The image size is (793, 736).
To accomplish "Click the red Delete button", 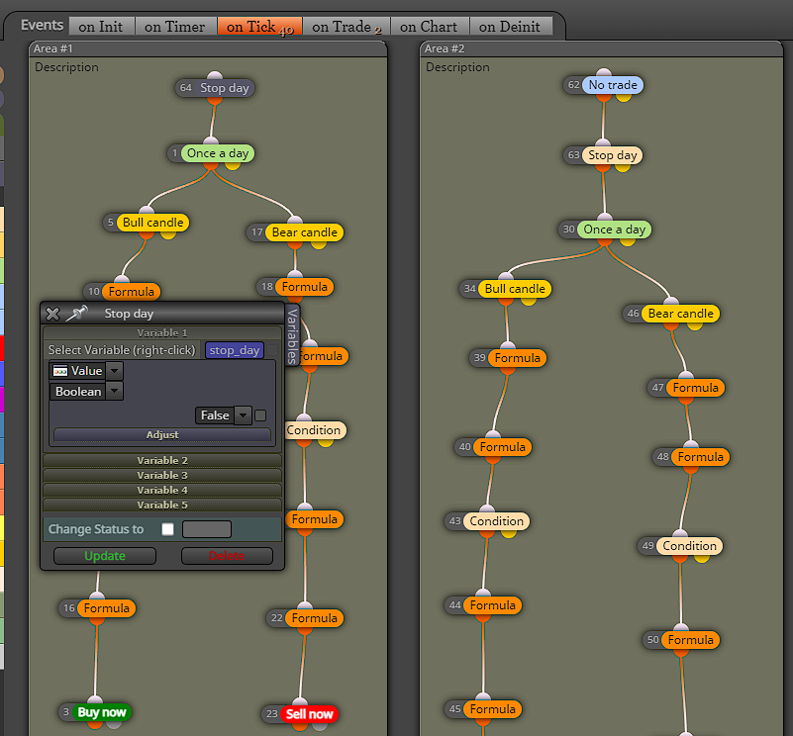I will [227, 556].
